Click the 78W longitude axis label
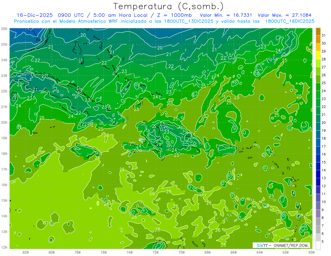Viewport: 331px width, 256px height. pyautogui.click(x=78, y=252)
